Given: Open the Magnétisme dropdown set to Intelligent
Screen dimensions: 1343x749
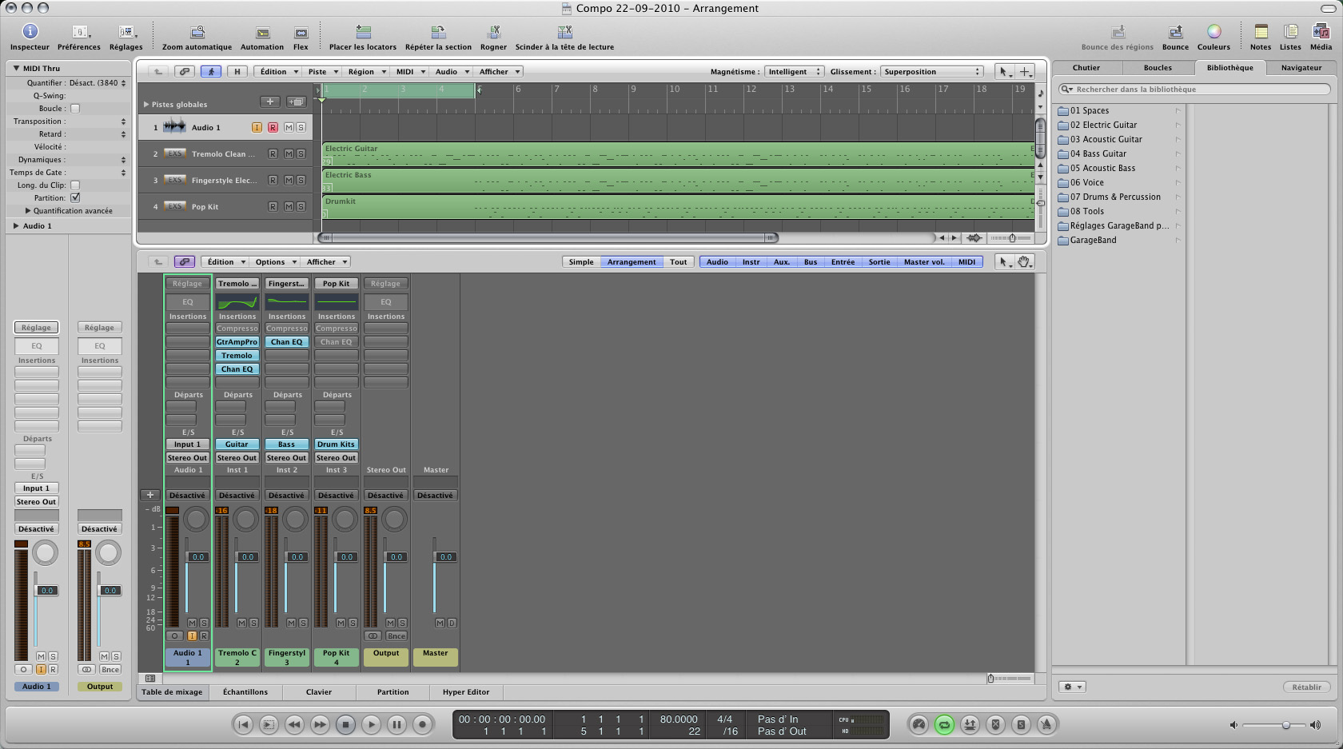Looking at the screenshot, I should click(794, 72).
